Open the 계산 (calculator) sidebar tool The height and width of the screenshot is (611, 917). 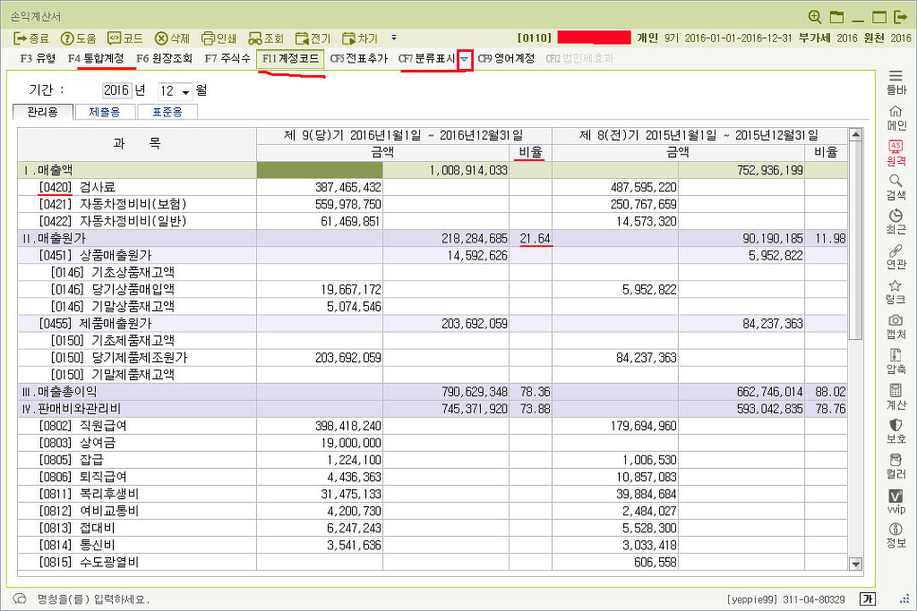click(x=896, y=391)
